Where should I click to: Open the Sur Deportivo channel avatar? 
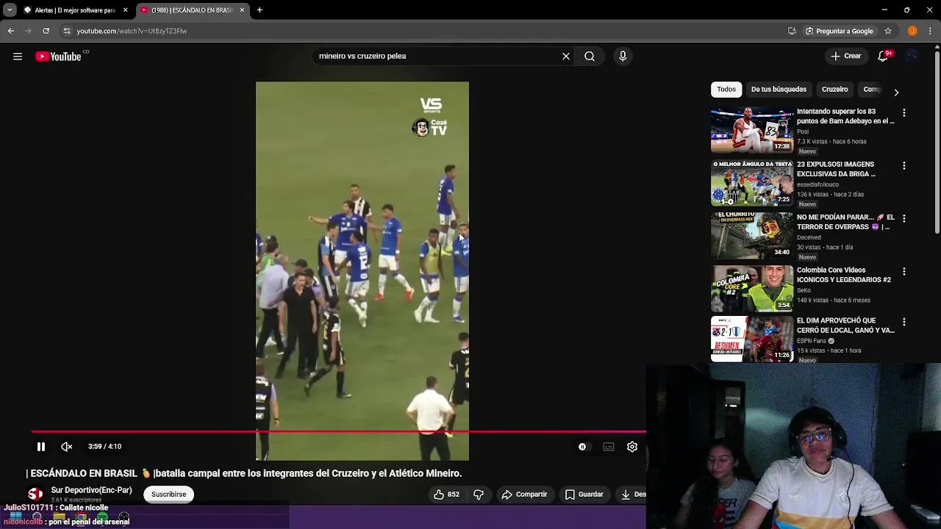pyautogui.click(x=35, y=494)
